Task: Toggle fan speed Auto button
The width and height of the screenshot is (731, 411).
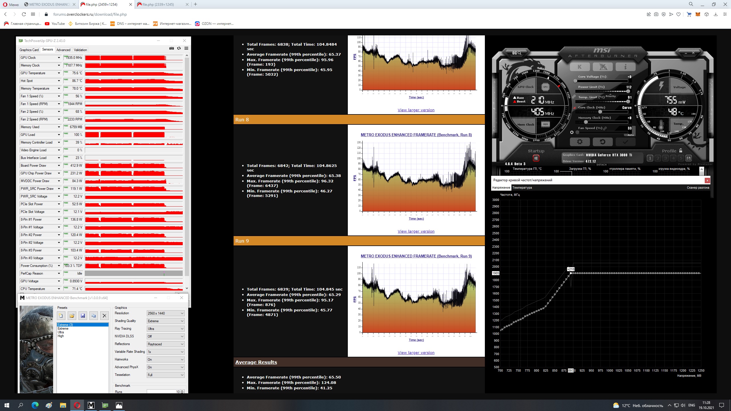Action: 630,135
